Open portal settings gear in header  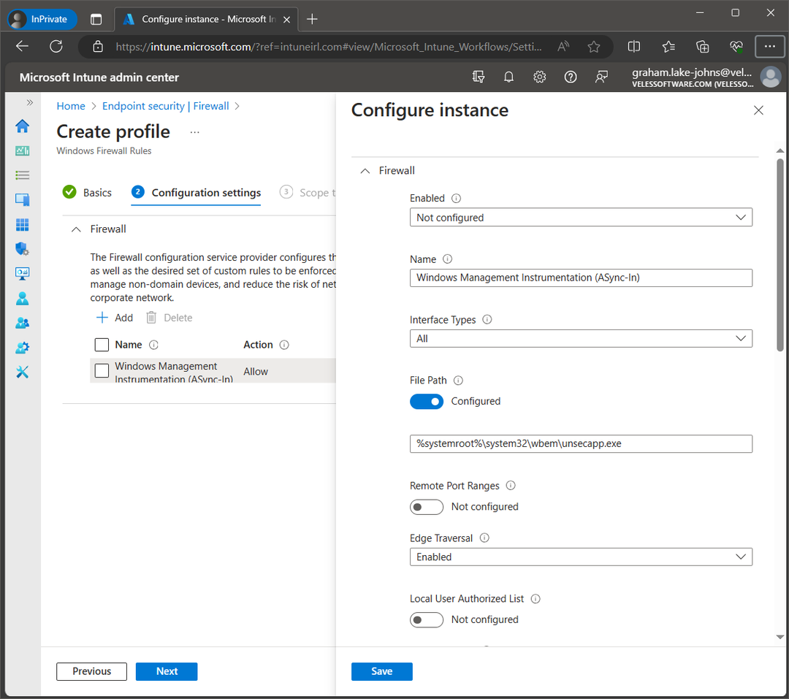click(539, 77)
